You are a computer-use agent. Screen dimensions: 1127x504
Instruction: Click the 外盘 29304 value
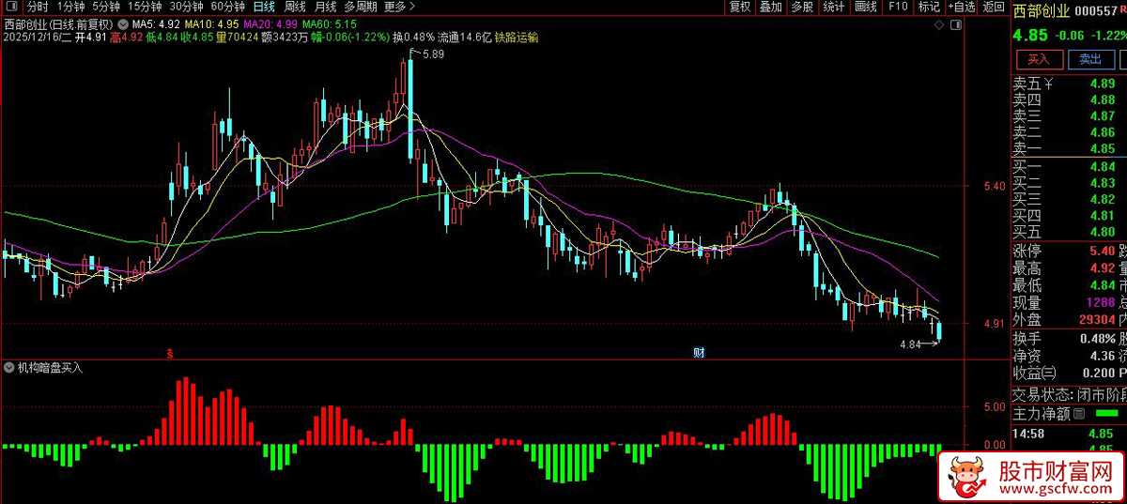click(1097, 319)
